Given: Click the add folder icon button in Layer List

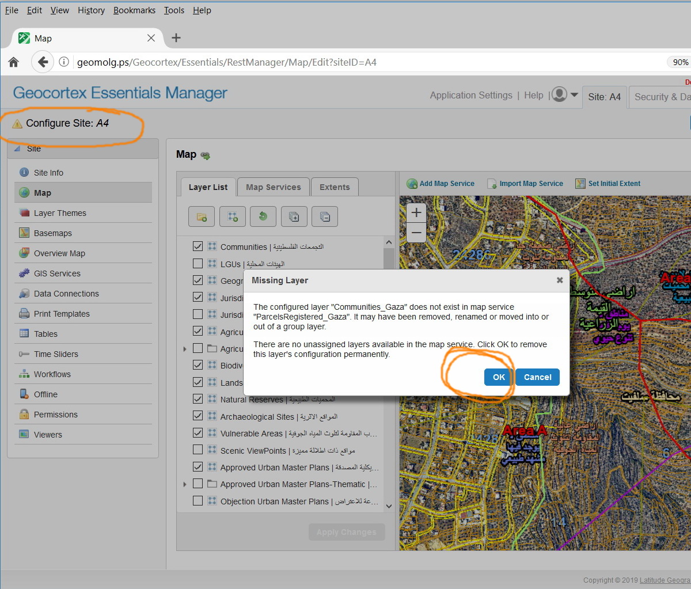Looking at the screenshot, I should (x=202, y=216).
